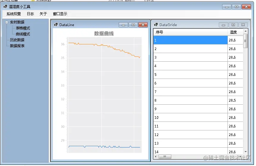256x166 pixels.
Task: Open the 关于 menu
Action: coord(43,14)
